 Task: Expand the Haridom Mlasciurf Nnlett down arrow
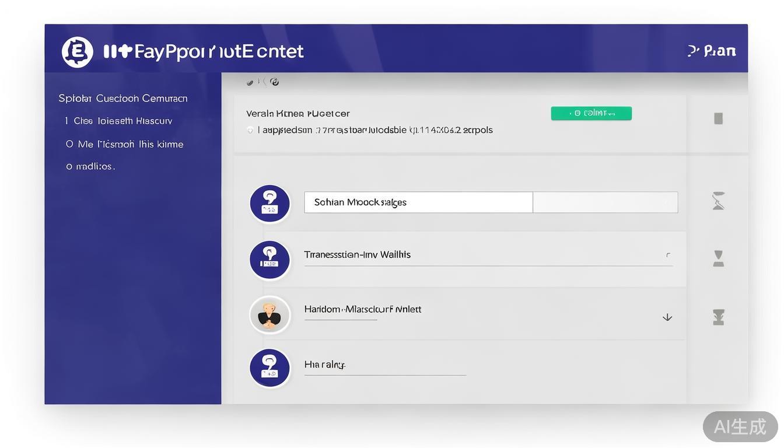pos(667,317)
